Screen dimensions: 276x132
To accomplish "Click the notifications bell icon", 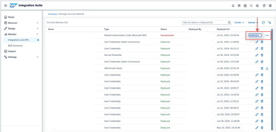I will (x=233, y=5).
